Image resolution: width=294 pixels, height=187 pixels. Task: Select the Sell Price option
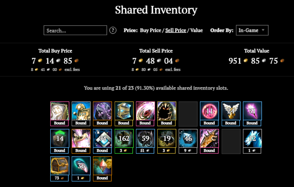(x=176, y=30)
